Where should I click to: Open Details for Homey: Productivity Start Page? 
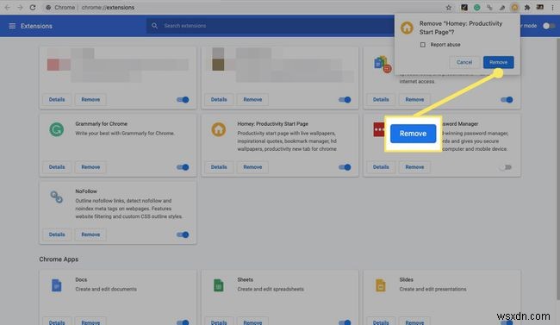coord(219,167)
